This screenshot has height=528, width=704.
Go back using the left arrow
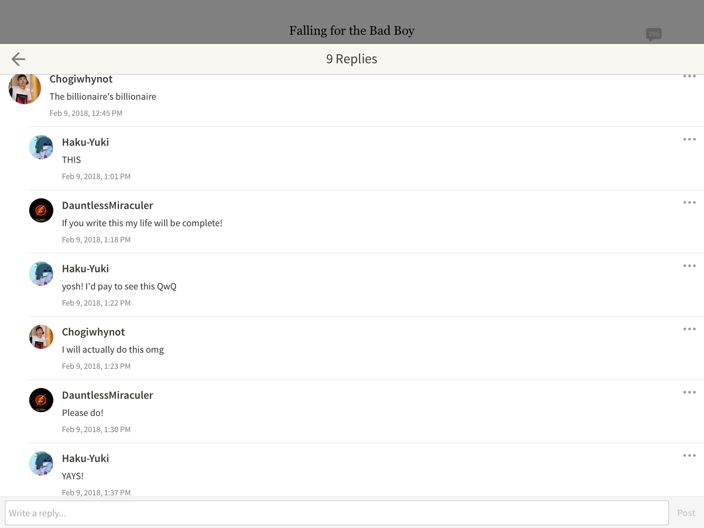pyautogui.click(x=18, y=59)
